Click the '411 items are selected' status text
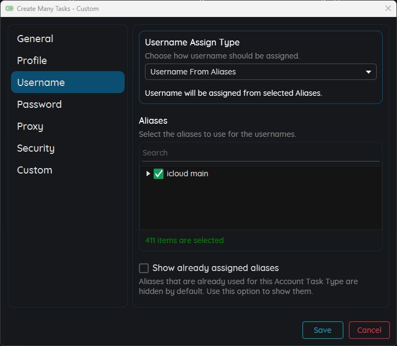The image size is (397, 346). click(184, 240)
